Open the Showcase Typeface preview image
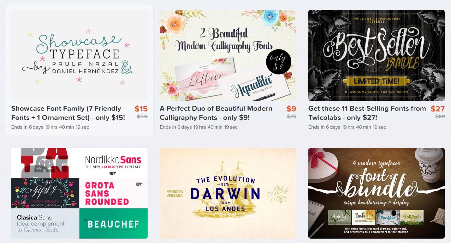 point(79,55)
